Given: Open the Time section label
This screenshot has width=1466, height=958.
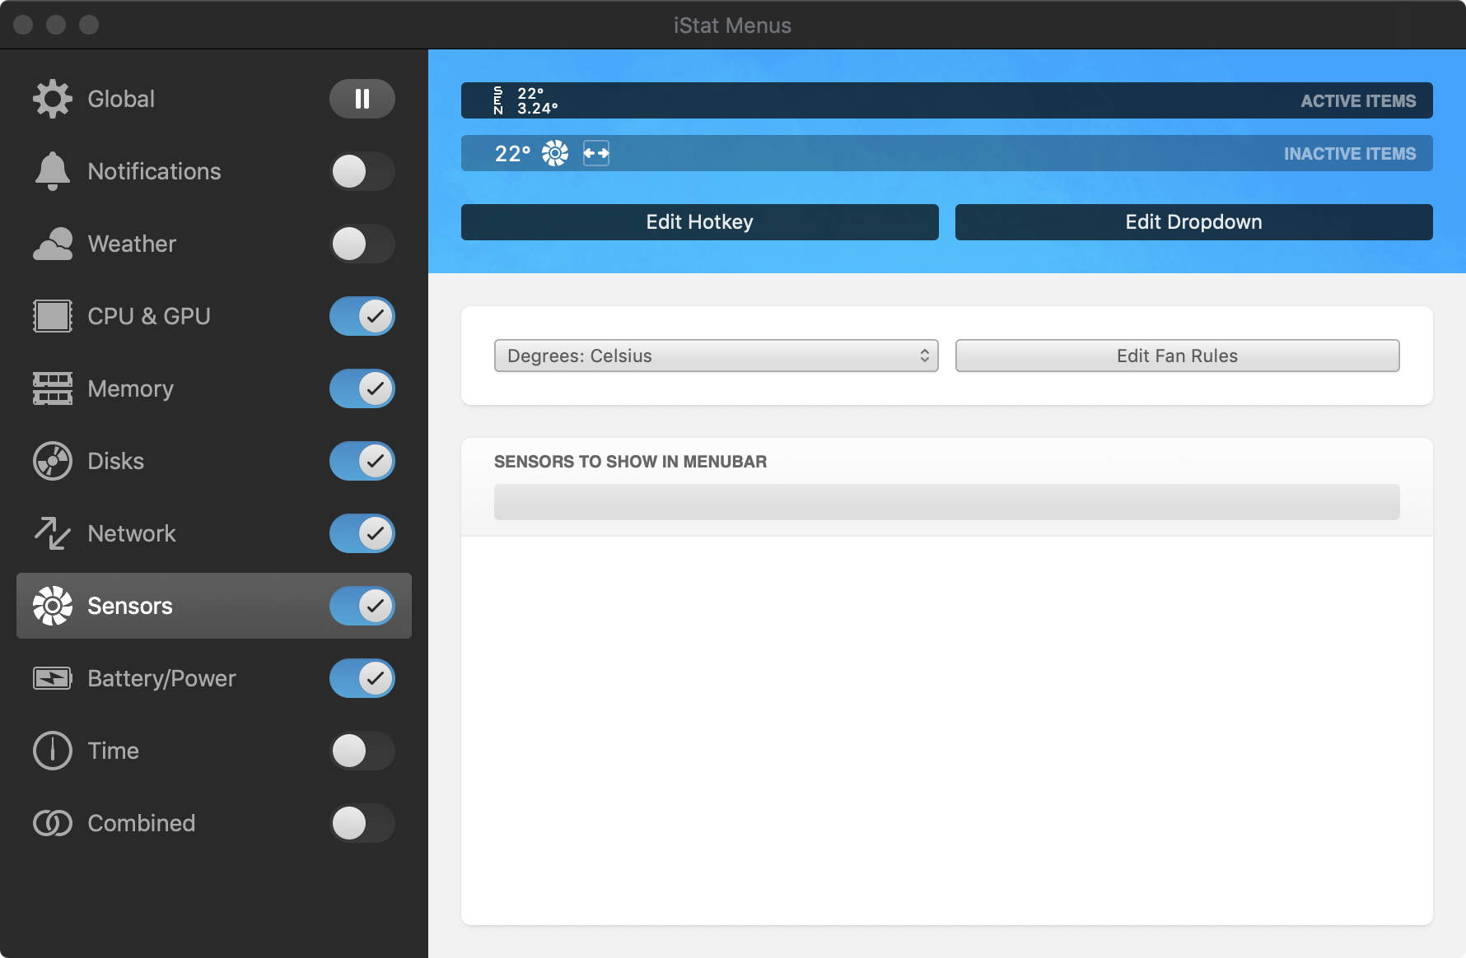Looking at the screenshot, I should coord(113,751).
